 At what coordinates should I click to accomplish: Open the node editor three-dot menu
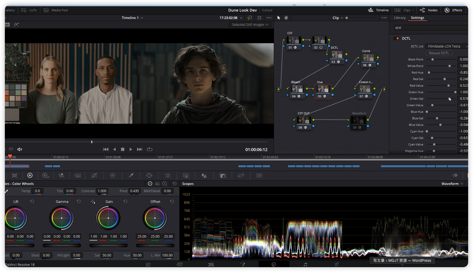point(384,18)
